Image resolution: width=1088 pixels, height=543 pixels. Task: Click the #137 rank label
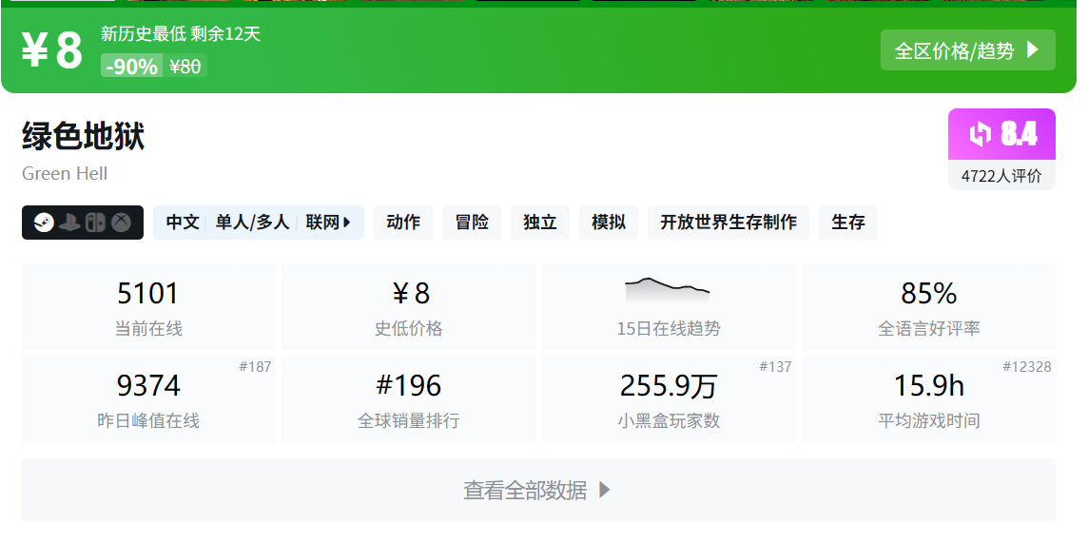coord(775,367)
